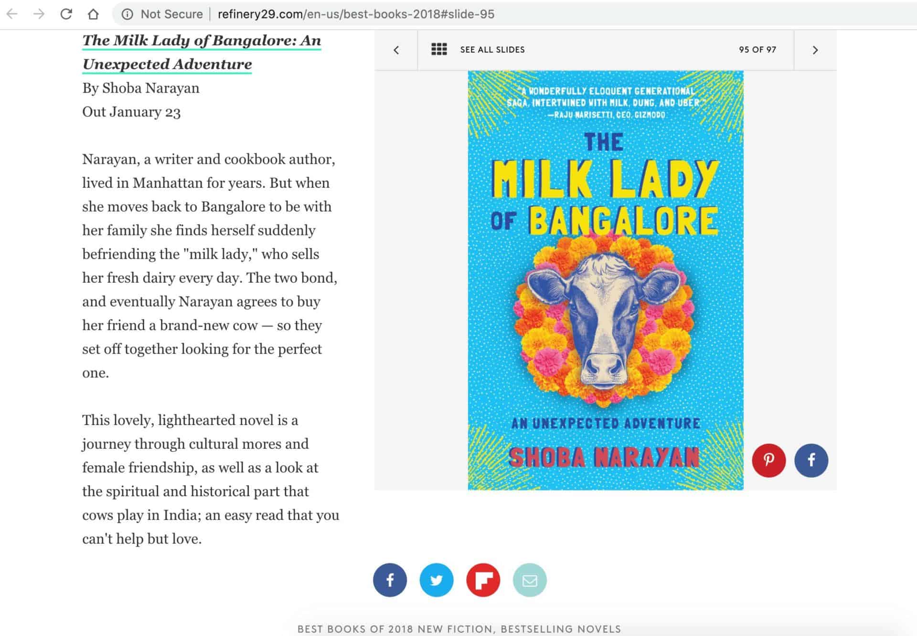Go to the previous slide
The image size is (917, 636).
point(396,50)
